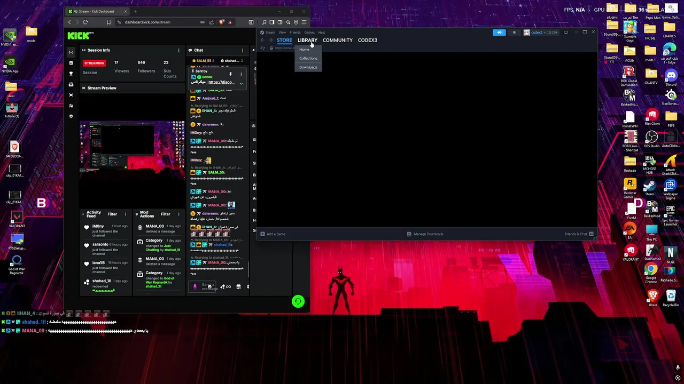
Task: Open OBS Studio desktop shortcut
Action: pyautogui.click(x=651, y=140)
